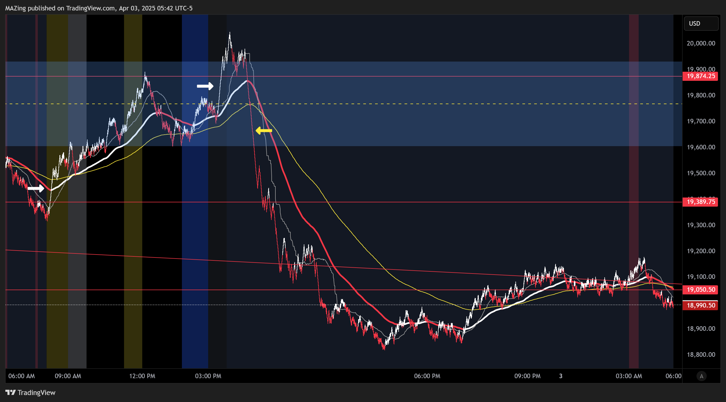Click the 19,200.00 price axis value
The image size is (726, 402).
click(x=701, y=251)
